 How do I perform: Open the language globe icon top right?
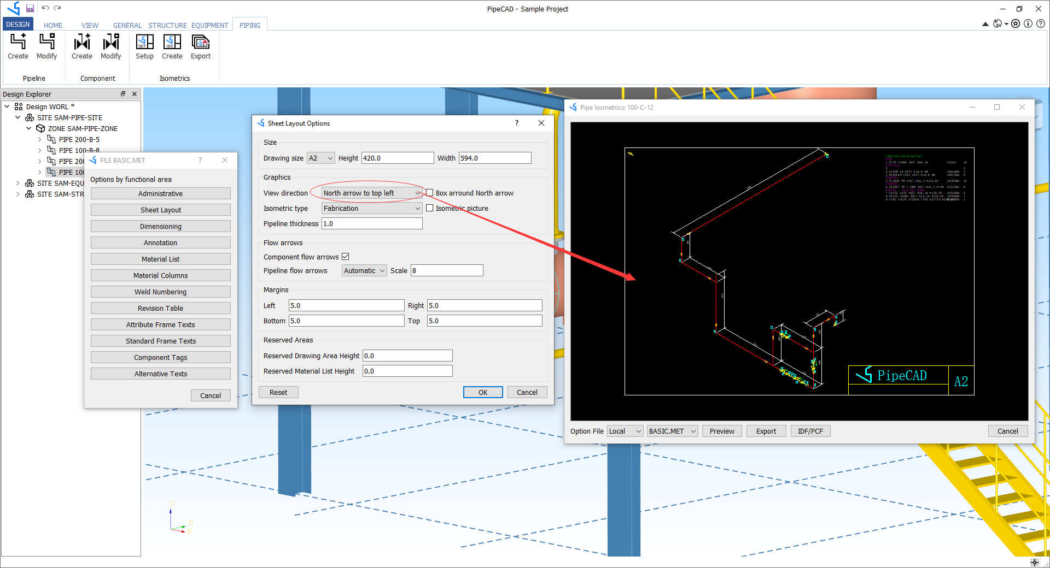coord(999,23)
